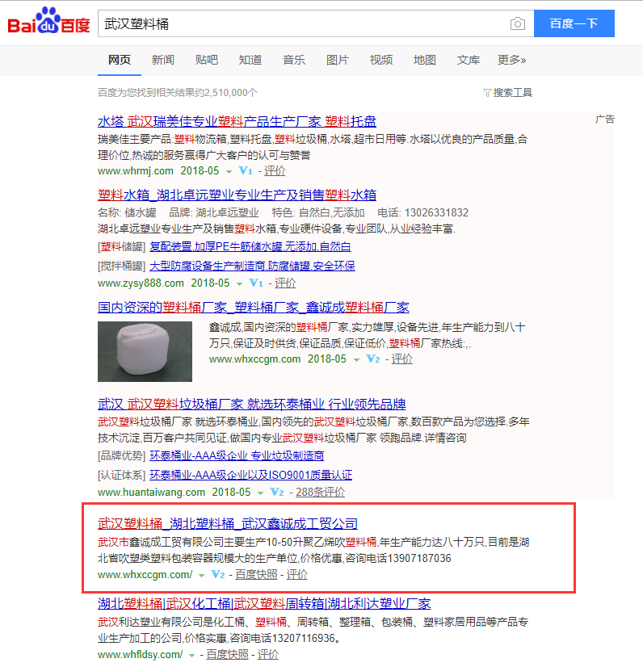Image resolution: width=643 pixels, height=667 pixels.
Task: Switch to the 图片 tab
Action: (338, 60)
